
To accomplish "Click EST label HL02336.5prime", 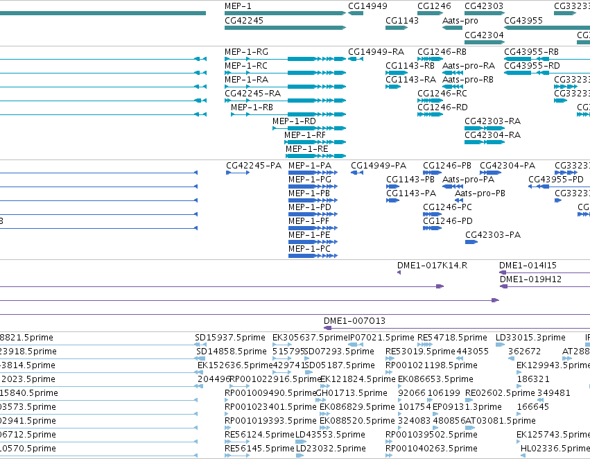I will [x=555, y=449].
